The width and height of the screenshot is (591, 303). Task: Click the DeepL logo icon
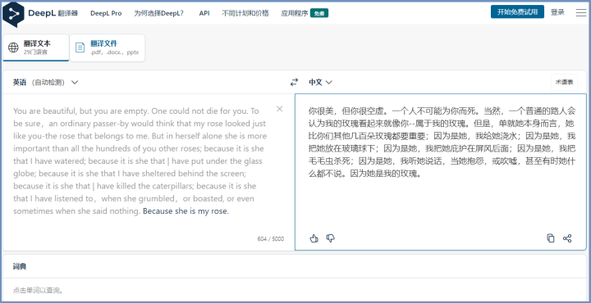(13, 14)
